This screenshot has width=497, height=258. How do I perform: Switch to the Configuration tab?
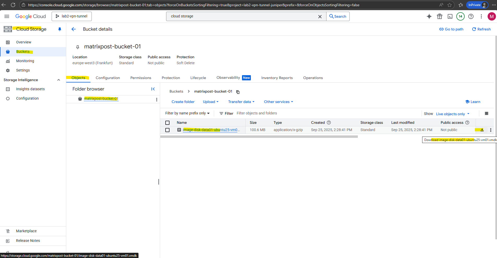click(108, 78)
